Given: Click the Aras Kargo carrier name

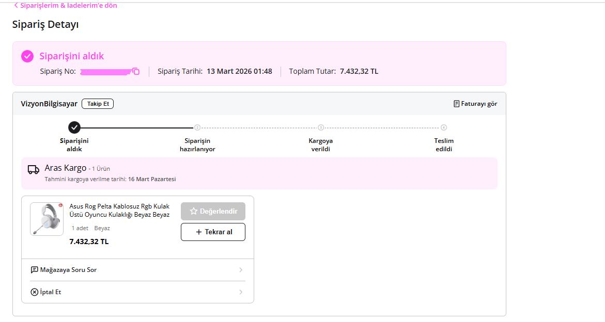Looking at the screenshot, I should tap(66, 168).
